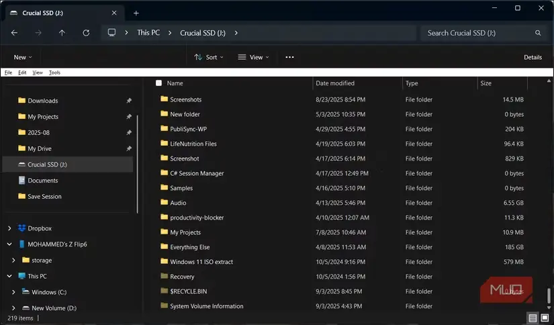Unpin Downloads using its pin icon

coord(129,101)
